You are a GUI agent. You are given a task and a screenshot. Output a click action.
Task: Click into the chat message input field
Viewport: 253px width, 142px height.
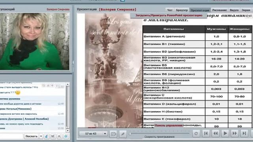[x=11, y=136]
